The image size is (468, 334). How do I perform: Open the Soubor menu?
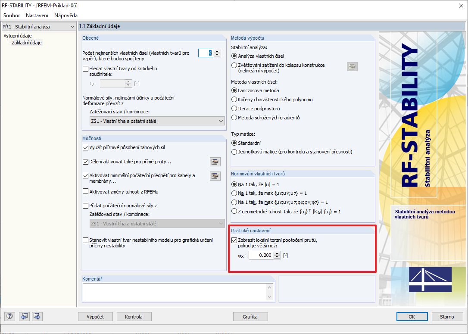pyautogui.click(x=12, y=16)
